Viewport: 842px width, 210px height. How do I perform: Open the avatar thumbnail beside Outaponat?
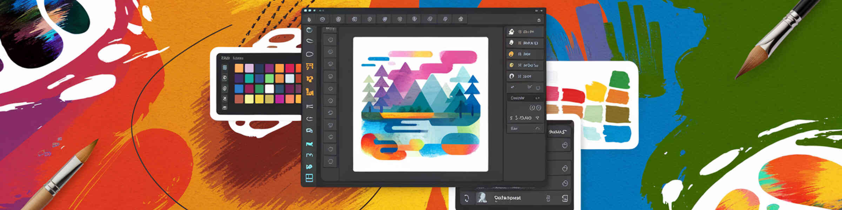pyautogui.click(x=482, y=198)
